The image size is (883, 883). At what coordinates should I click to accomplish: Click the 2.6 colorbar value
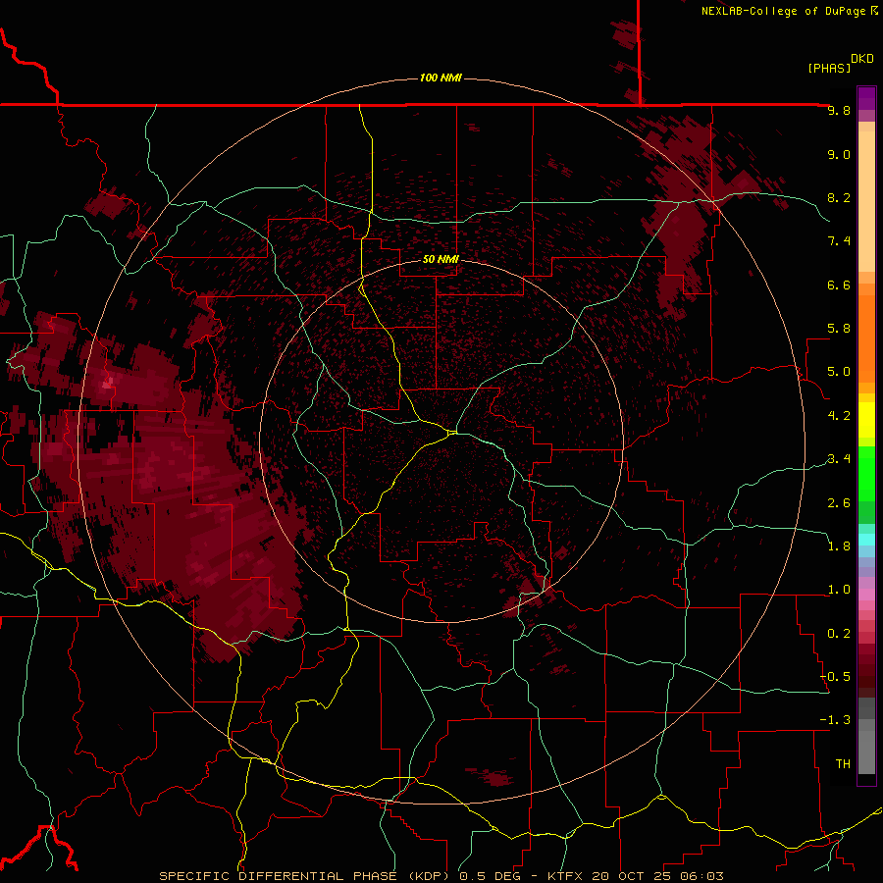[x=839, y=503]
